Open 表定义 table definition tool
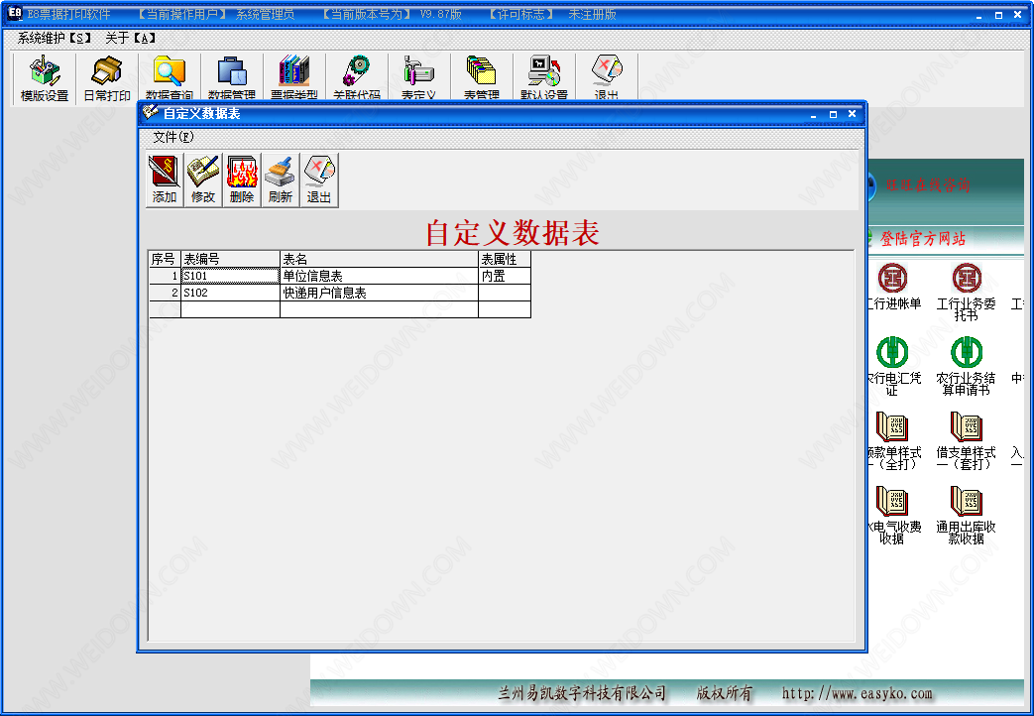This screenshot has width=1034, height=716. coord(418,78)
